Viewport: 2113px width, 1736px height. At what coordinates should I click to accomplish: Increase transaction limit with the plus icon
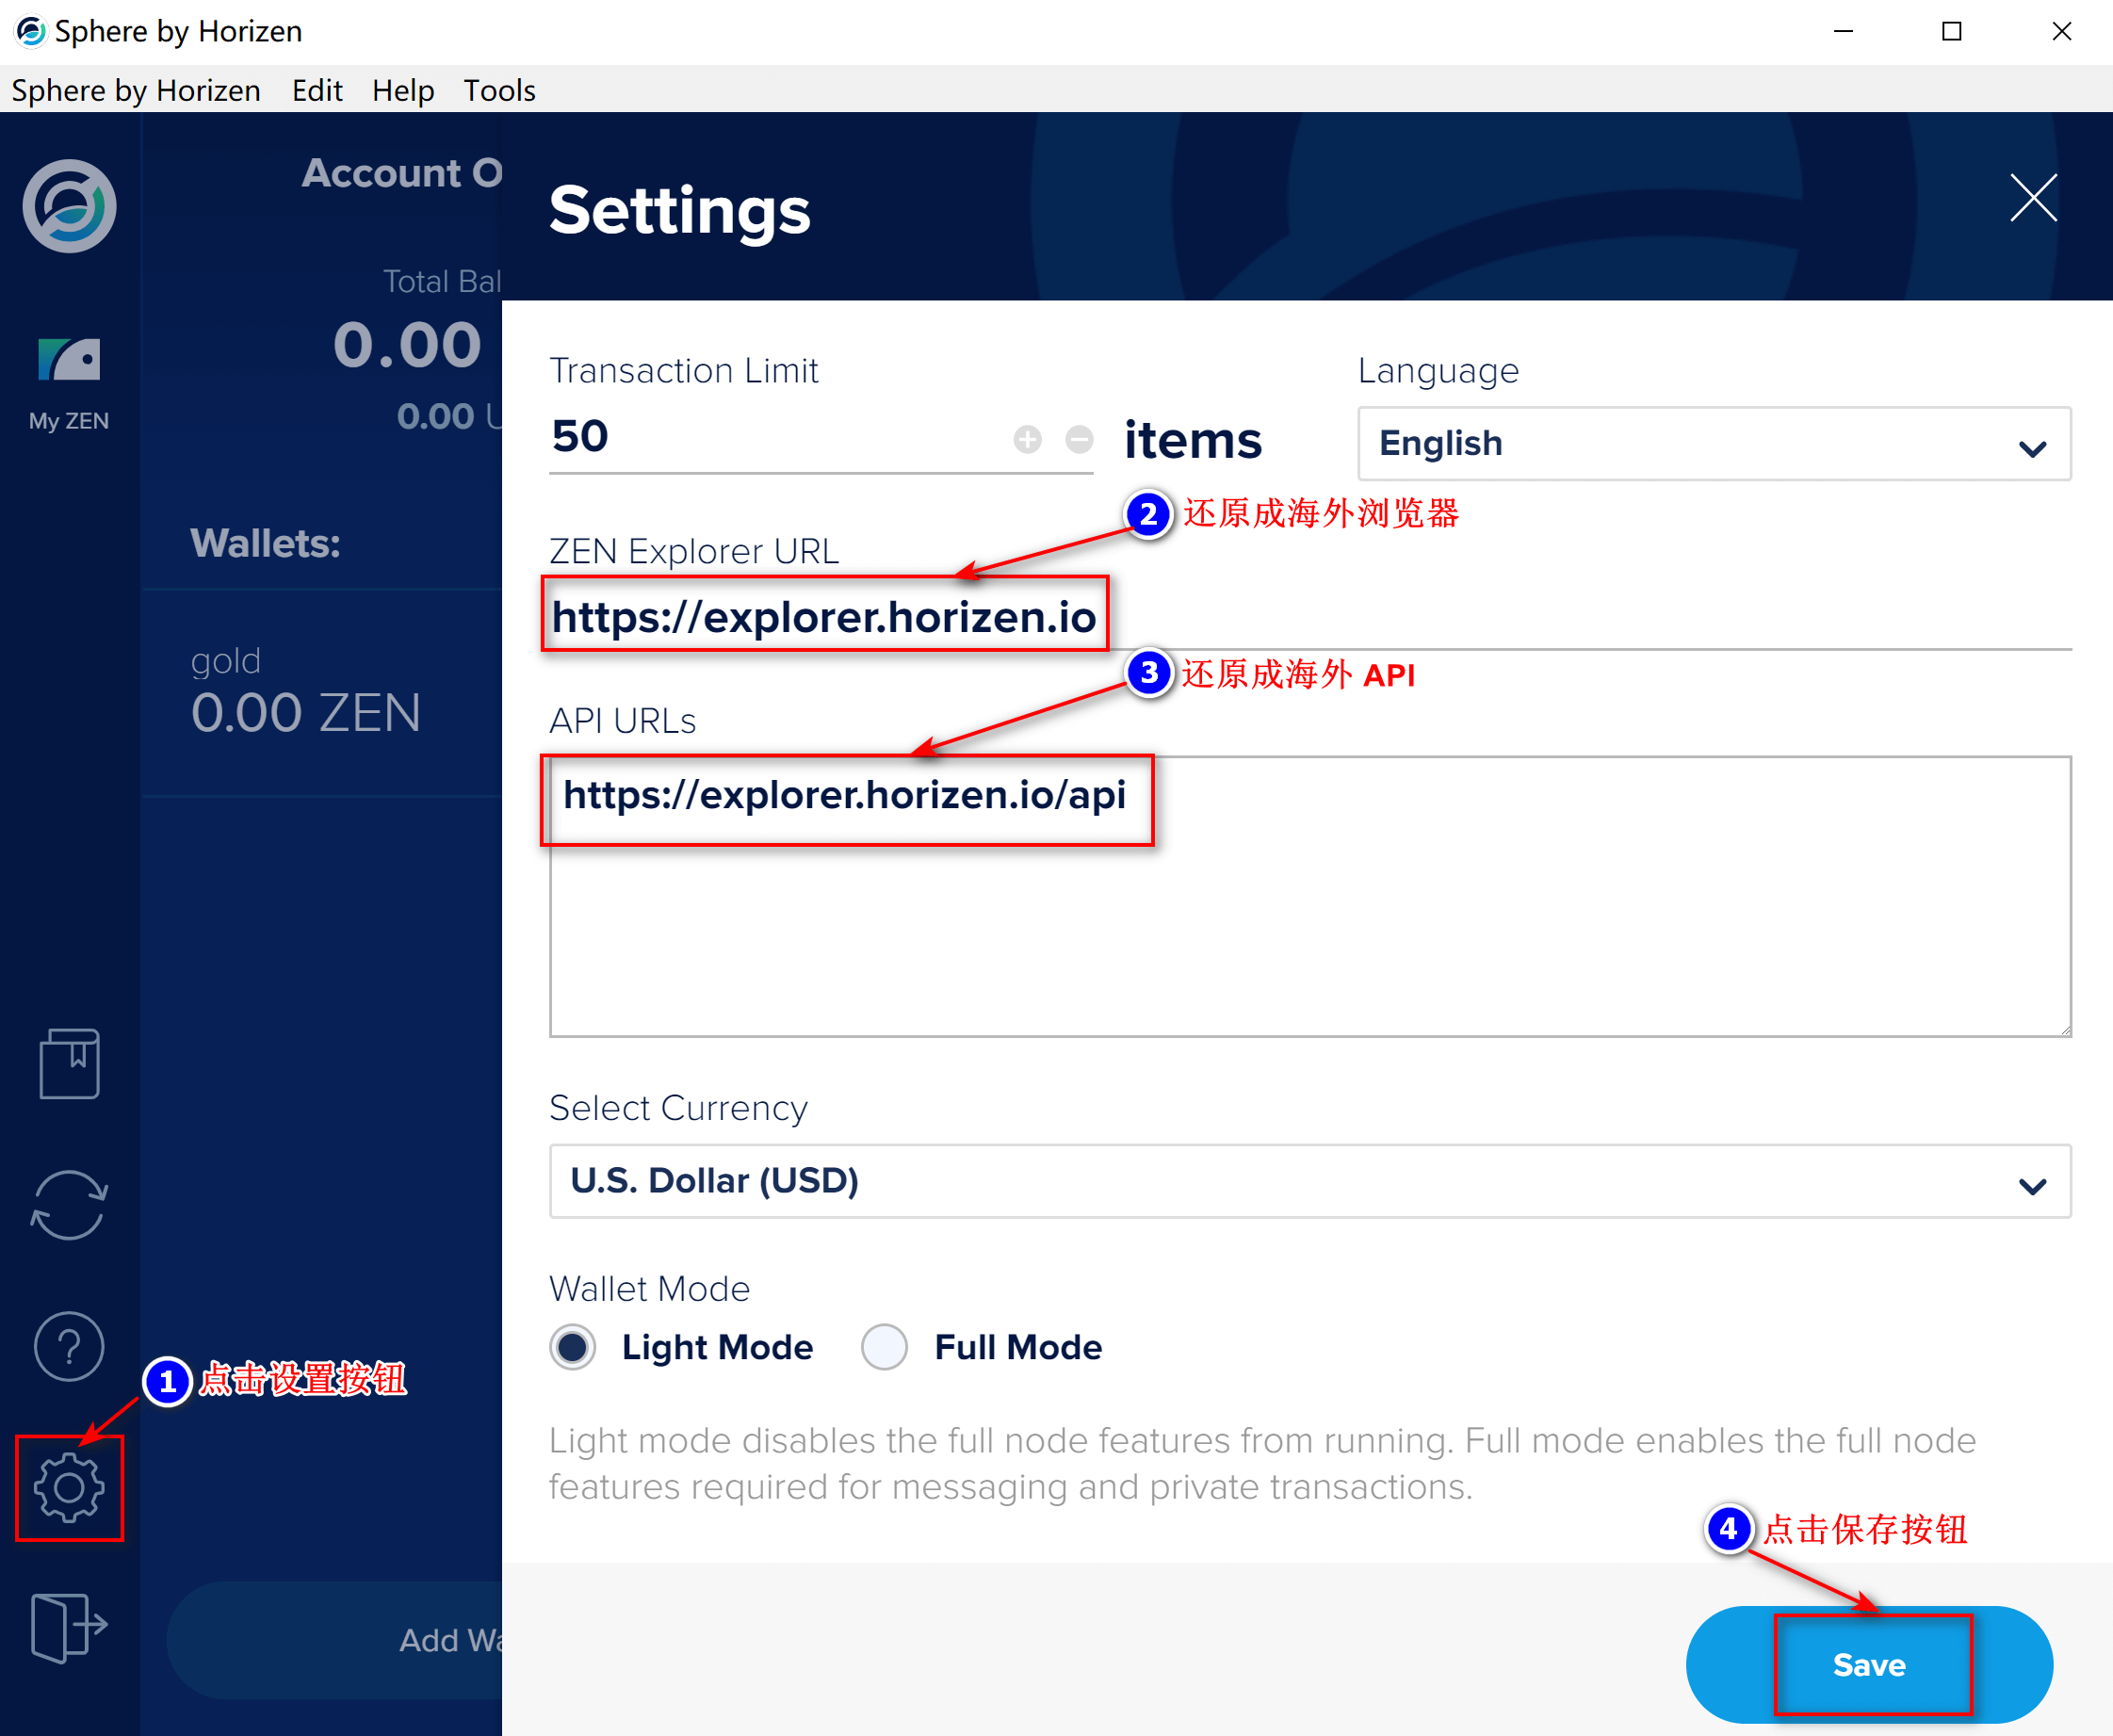coord(1027,439)
